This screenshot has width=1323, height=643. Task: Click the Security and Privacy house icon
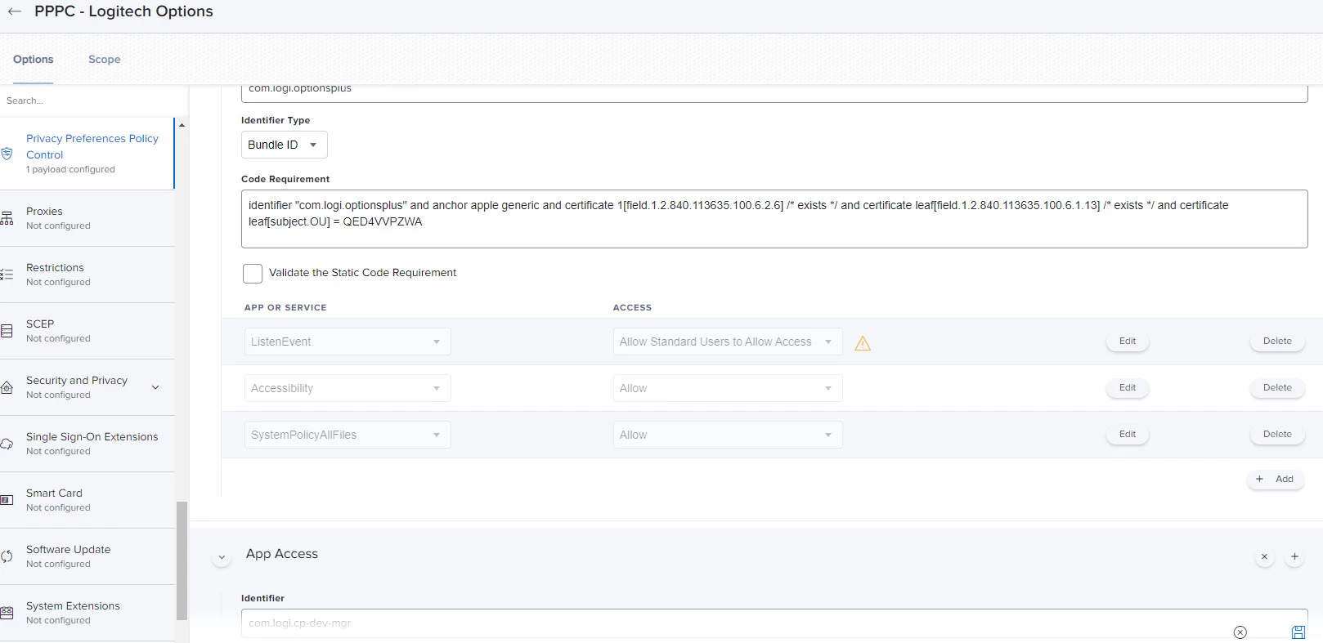click(x=7, y=387)
